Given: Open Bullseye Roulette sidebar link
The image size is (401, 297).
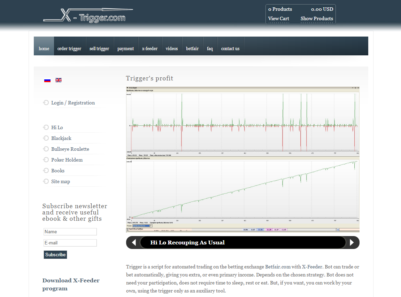Looking at the screenshot, I should coord(70,149).
